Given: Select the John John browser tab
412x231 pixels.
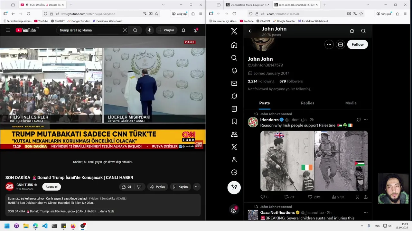Looking at the screenshot, I should 296,5.
